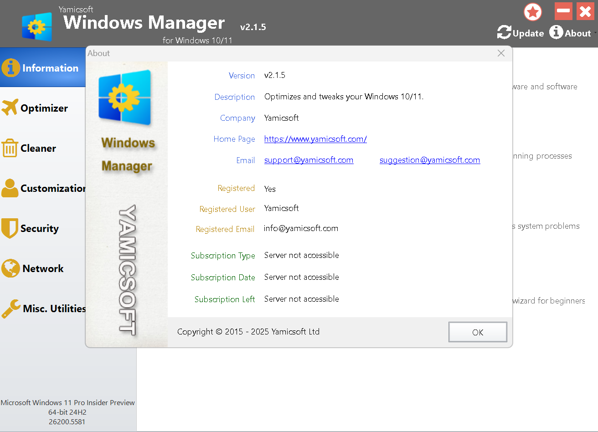
Task: Click the Microsoft Windows 11 Pro Insider Preview text
Action: click(68, 403)
